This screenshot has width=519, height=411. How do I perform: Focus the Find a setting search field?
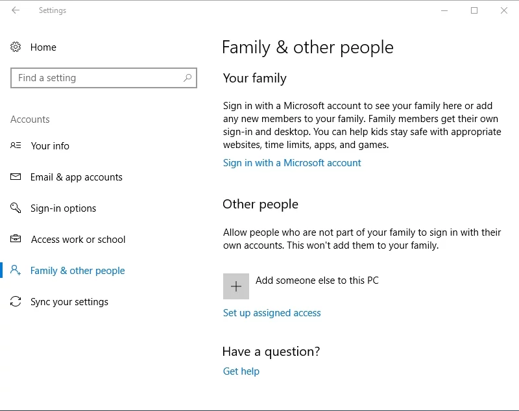(x=97, y=78)
